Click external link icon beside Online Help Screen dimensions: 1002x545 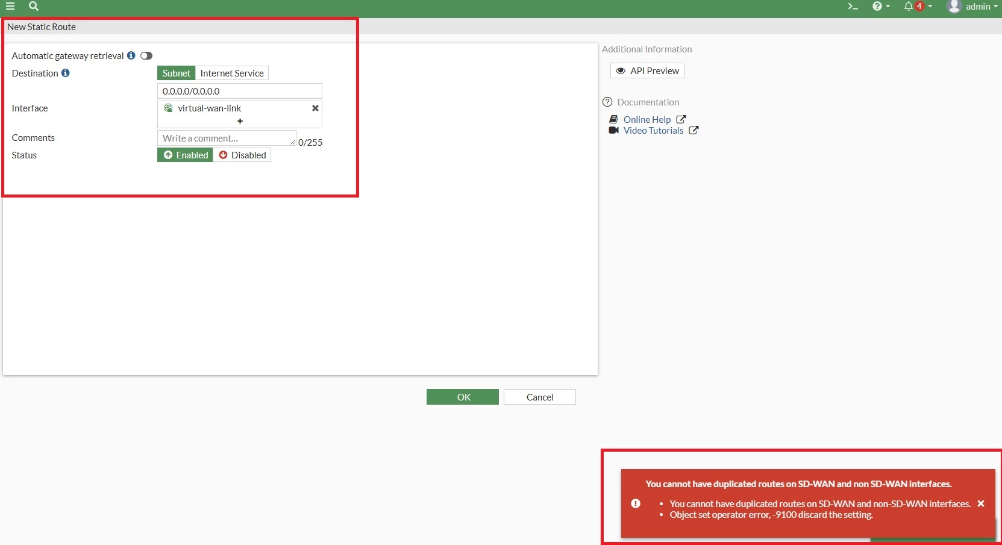(681, 119)
